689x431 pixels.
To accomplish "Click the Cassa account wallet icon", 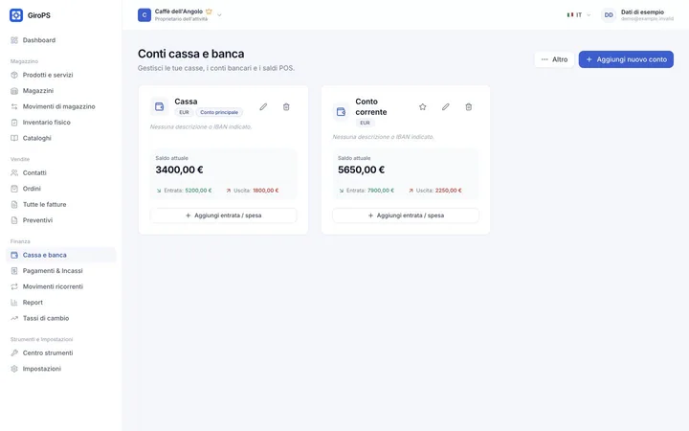I will tap(159, 106).
